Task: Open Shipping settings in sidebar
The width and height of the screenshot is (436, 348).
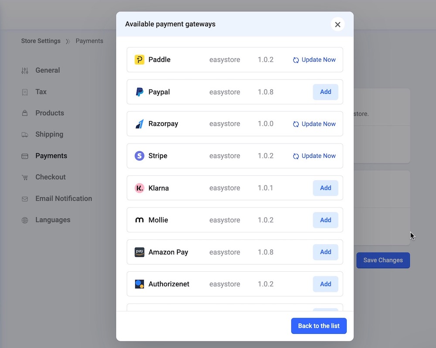Action: (x=49, y=134)
